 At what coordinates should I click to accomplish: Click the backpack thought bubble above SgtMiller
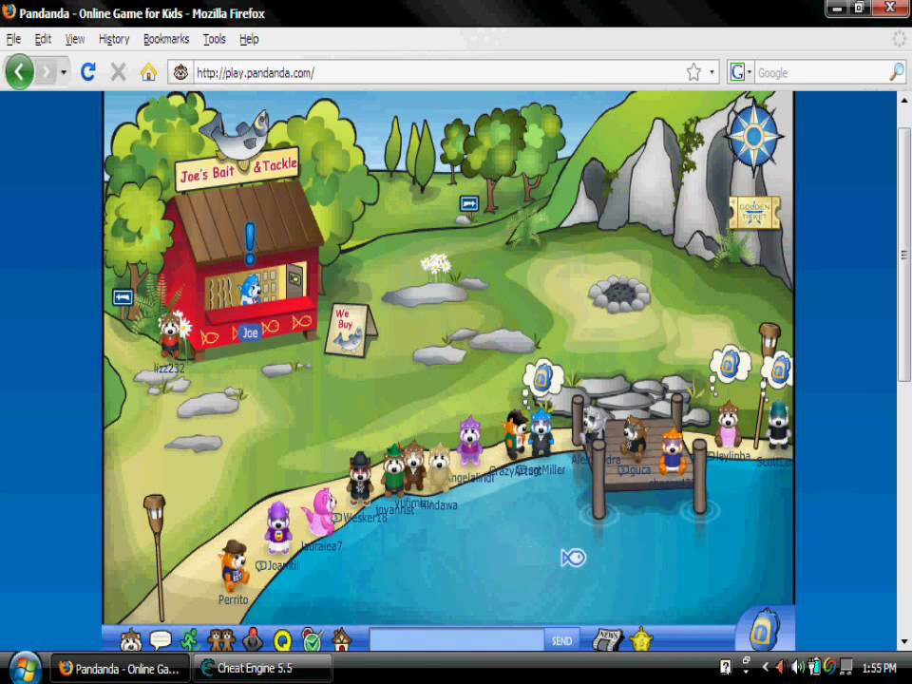click(x=542, y=379)
